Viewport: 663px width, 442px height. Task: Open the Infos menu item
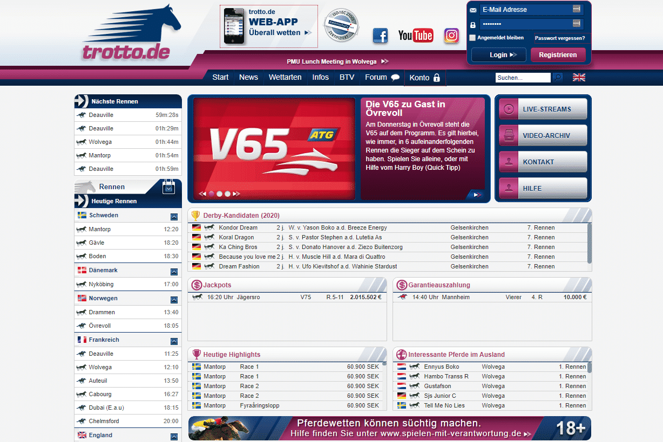point(320,77)
